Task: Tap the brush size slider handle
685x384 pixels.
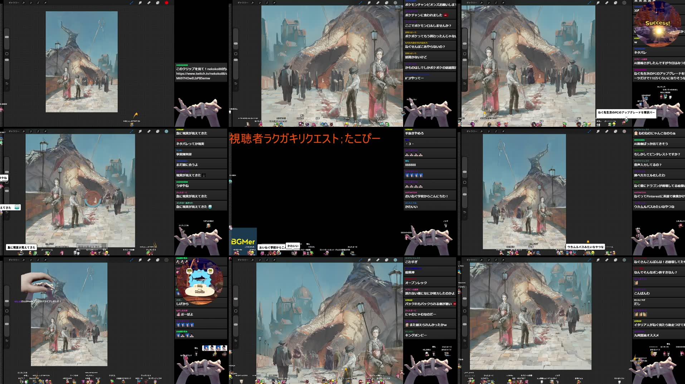Action: 7,36
